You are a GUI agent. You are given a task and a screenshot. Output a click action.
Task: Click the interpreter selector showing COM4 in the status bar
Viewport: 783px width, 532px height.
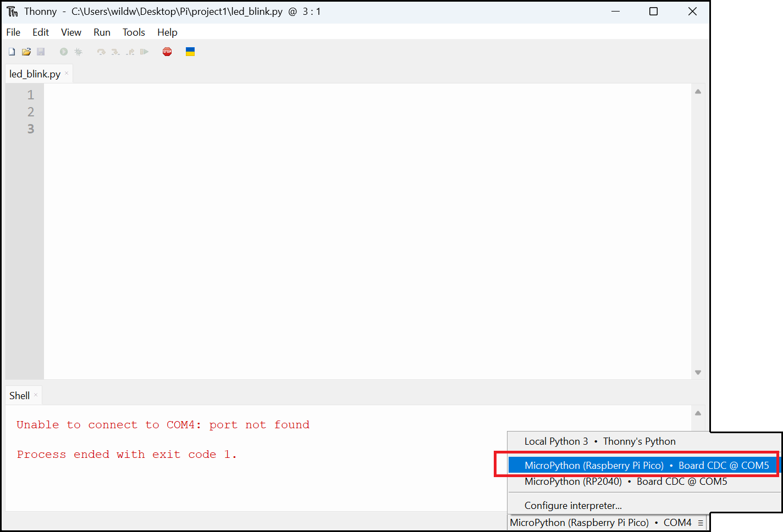(606, 523)
